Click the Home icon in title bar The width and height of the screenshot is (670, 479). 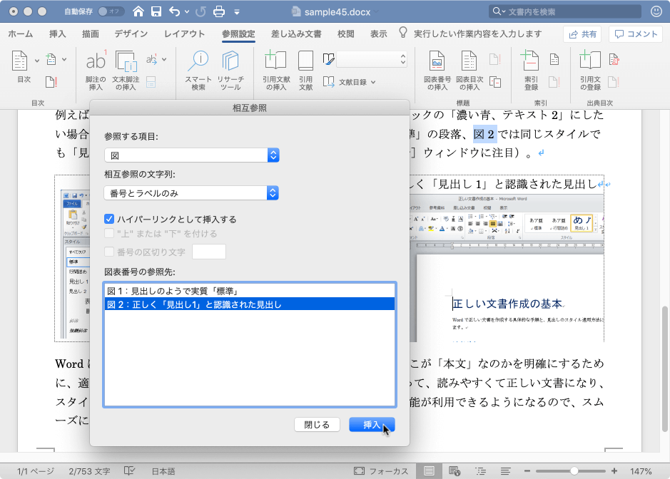pos(138,11)
